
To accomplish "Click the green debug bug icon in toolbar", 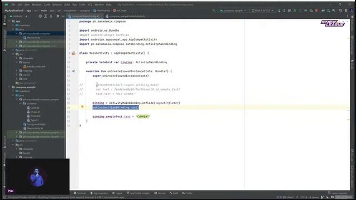I will 295,11.
